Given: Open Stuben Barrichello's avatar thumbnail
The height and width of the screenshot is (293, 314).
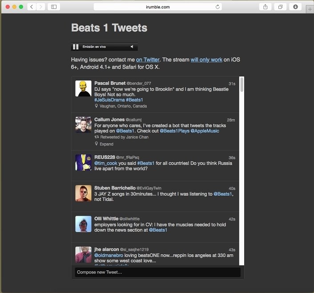Looking at the screenshot, I should 83,193.
